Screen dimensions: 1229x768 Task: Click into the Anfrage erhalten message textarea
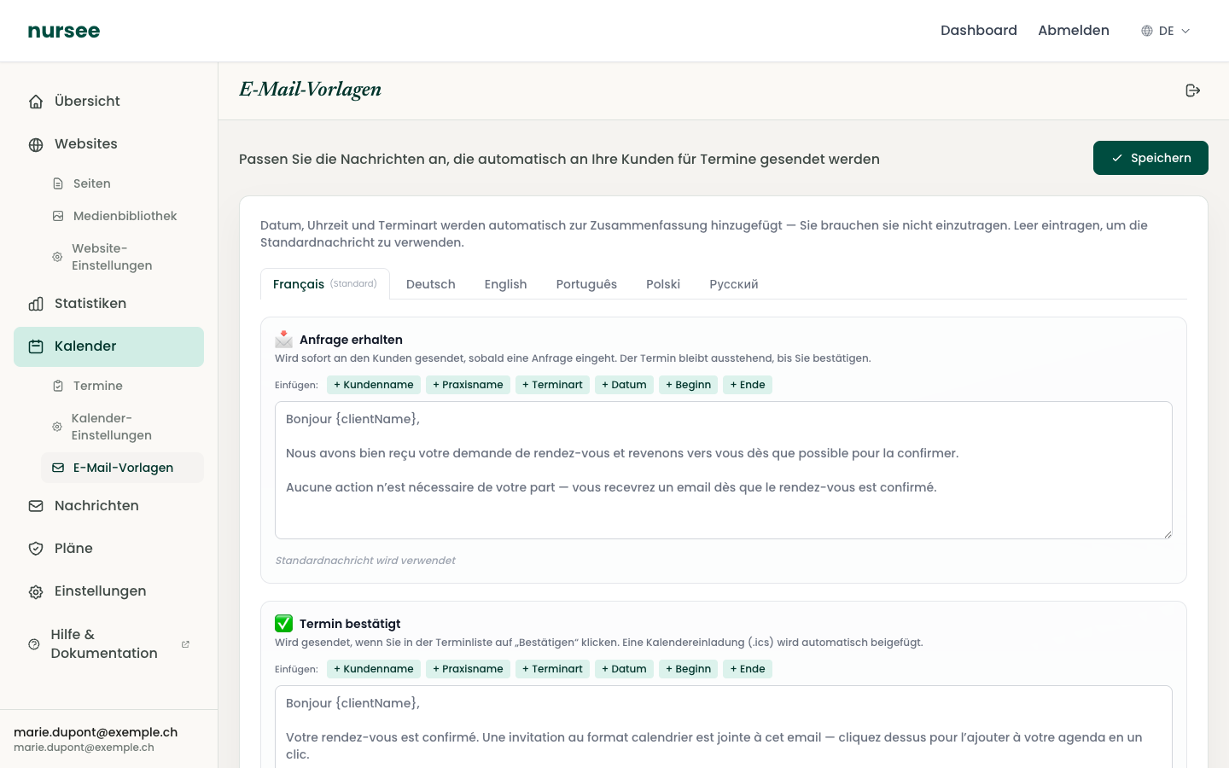(724, 470)
